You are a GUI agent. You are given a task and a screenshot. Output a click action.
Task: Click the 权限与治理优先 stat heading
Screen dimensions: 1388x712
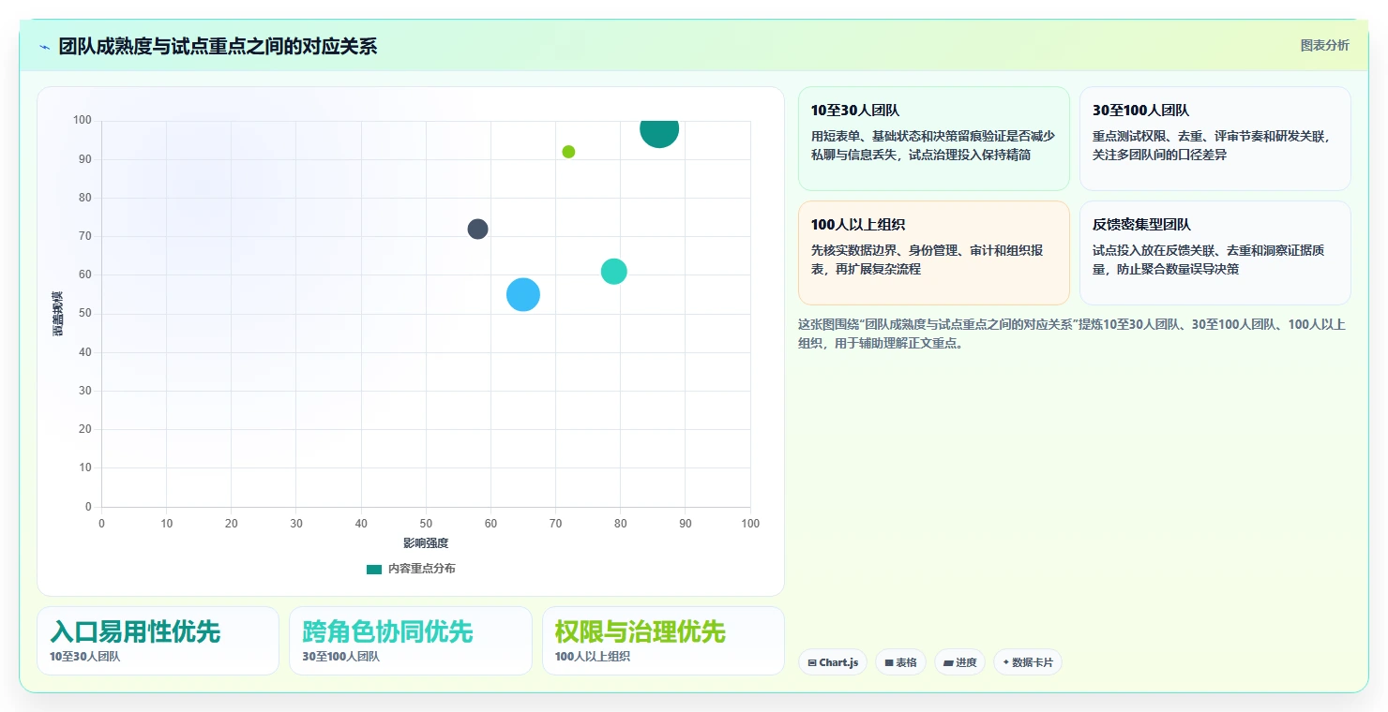coord(640,631)
